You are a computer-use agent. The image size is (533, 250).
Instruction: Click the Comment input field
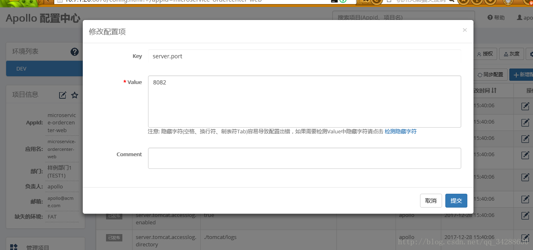point(304,158)
